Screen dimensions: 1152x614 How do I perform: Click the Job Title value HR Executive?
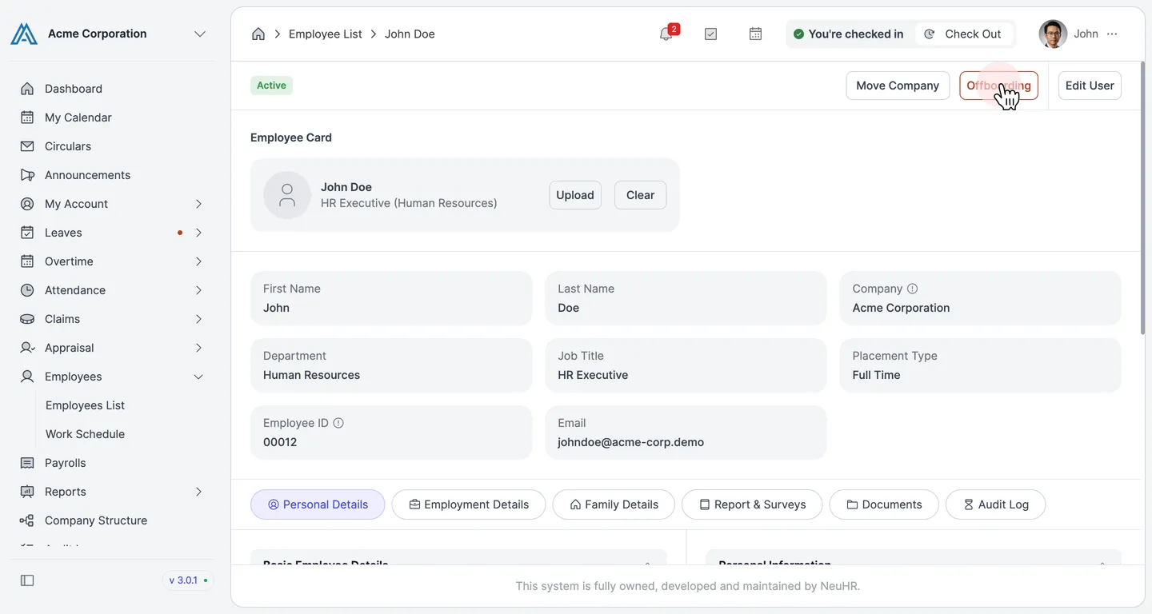point(593,375)
